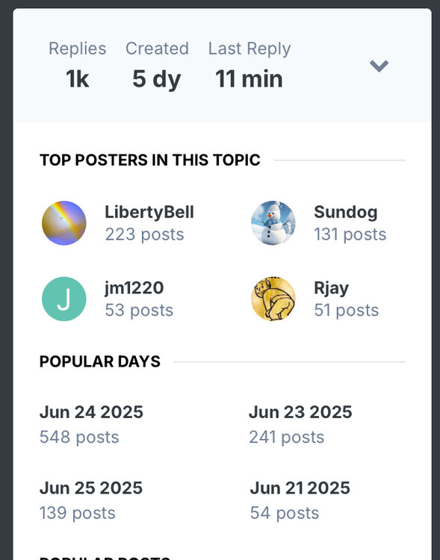Open Rjay's golden cartoon avatar

pos(273,299)
